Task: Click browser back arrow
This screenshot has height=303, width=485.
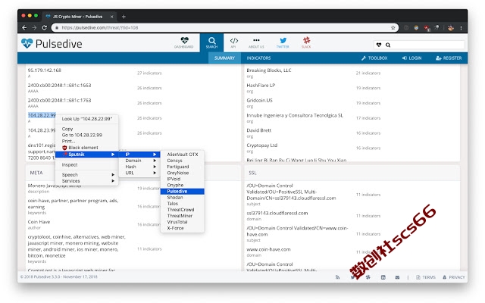Action: pos(24,27)
